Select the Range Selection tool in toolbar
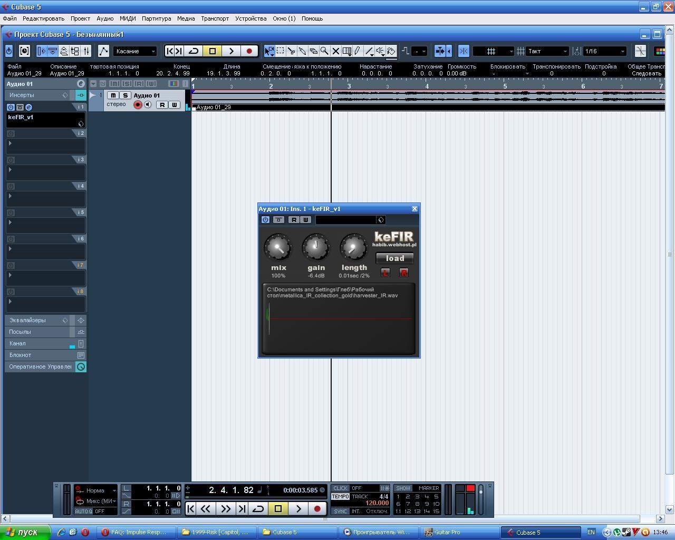675x540 pixels. point(281,51)
